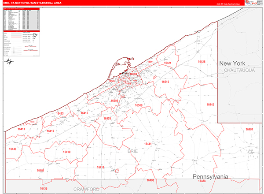Viewport: 264px width, 194px height.
Task: Click ZIP code label 16435
Action: tap(44, 189)
